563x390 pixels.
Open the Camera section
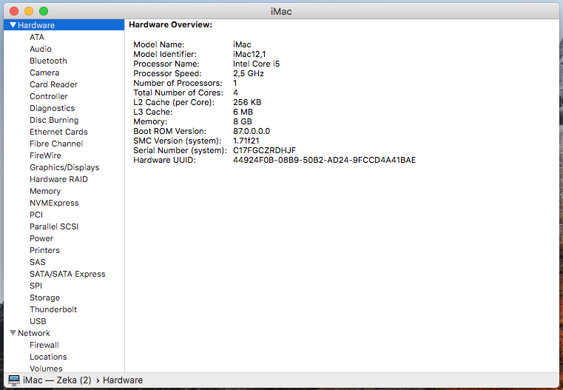point(44,73)
